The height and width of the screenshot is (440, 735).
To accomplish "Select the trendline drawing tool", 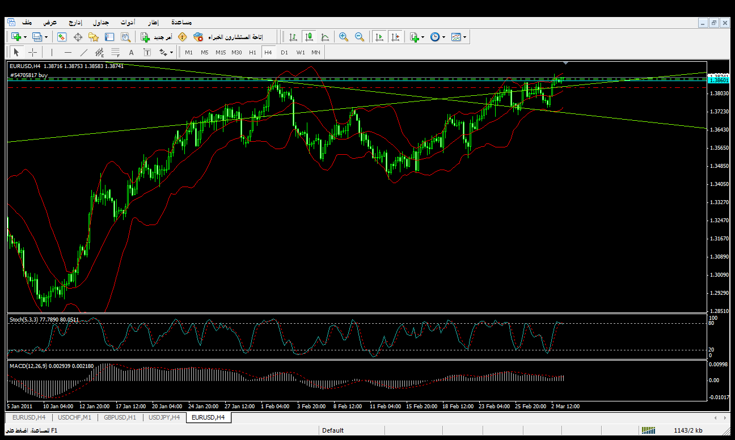I will [x=84, y=52].
